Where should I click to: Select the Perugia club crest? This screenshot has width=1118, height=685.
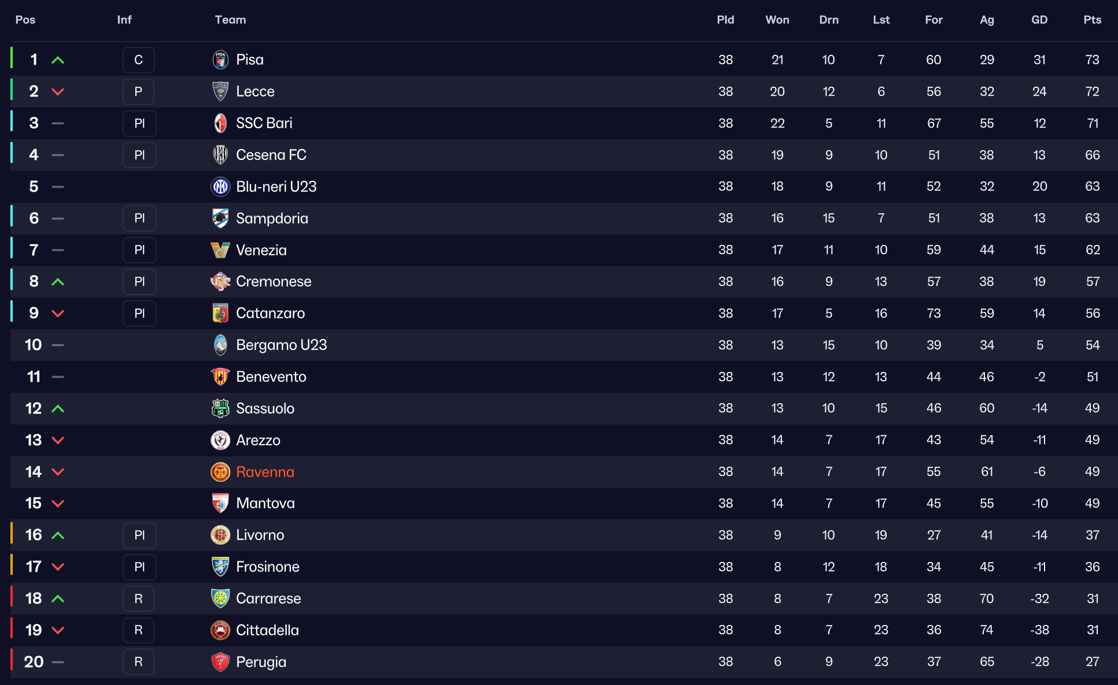tap(220, 662)
